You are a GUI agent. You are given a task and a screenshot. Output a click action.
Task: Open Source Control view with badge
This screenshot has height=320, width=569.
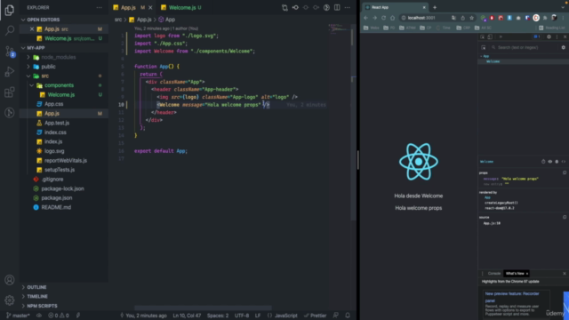pyautogui.click(x=10, y=52)
